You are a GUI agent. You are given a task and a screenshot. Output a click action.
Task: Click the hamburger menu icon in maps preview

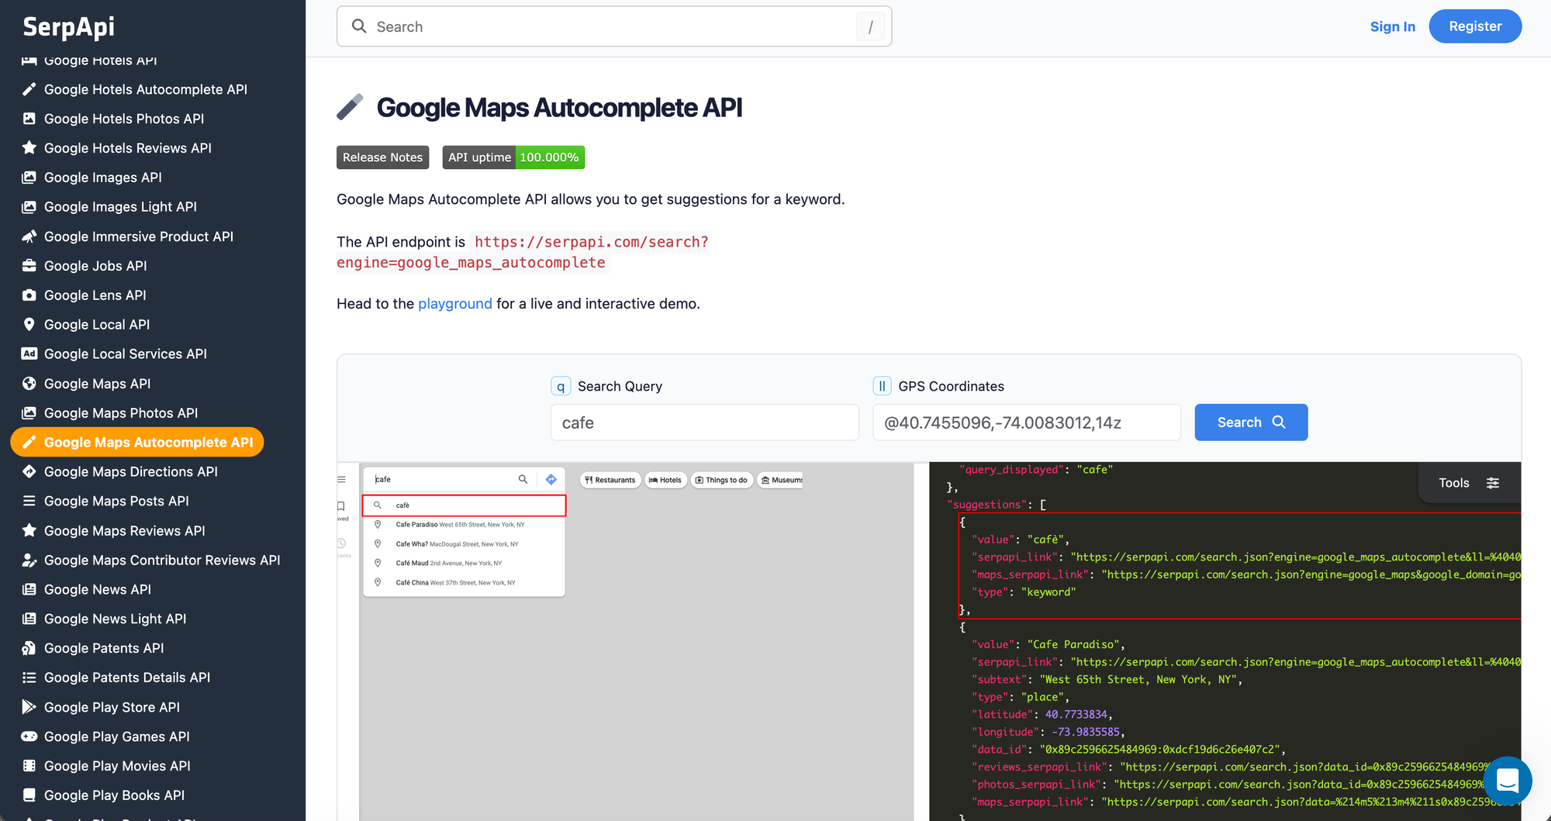point(341,479)
